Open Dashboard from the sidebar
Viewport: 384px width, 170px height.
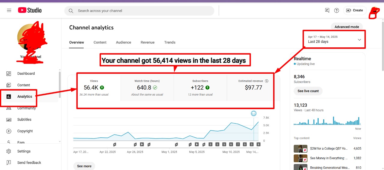tap(26, 73)
